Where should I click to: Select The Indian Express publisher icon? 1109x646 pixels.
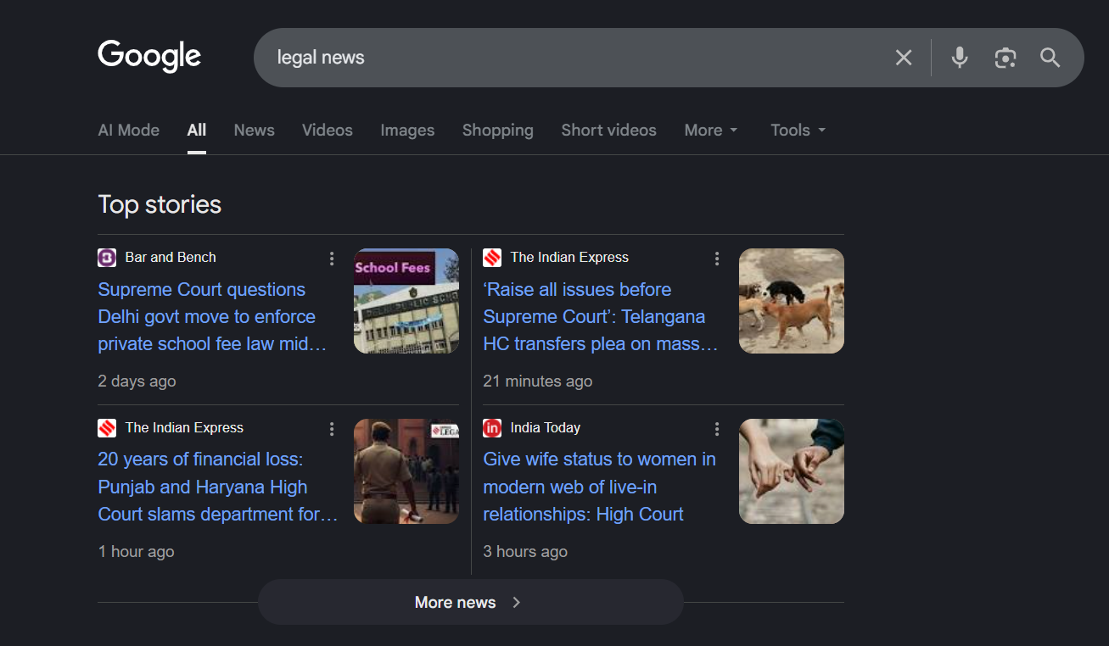(491, 257)
